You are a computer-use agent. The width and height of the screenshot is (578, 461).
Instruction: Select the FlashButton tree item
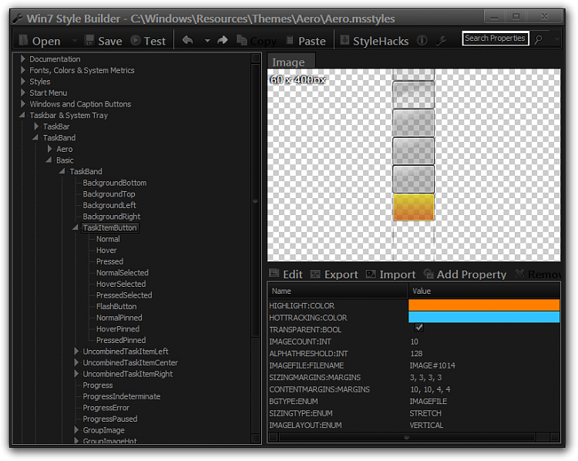116,307
